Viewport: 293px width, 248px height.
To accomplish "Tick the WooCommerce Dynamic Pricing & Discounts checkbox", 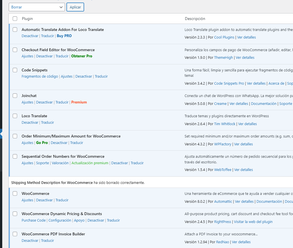I will (x=15, y=214).
